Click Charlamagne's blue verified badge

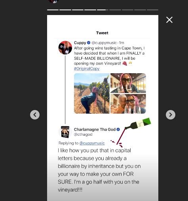118,129
